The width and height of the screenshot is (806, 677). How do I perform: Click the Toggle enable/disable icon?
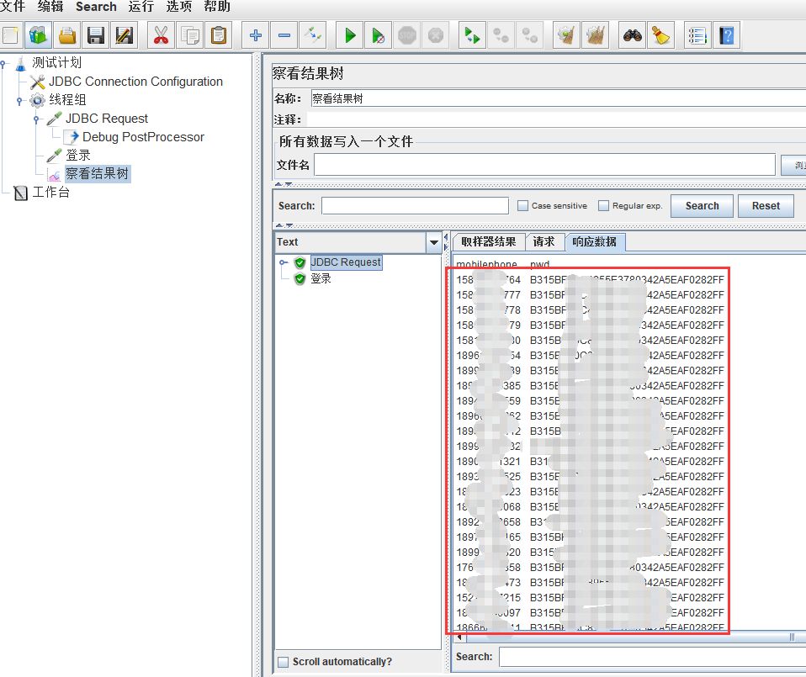point(312,35)
